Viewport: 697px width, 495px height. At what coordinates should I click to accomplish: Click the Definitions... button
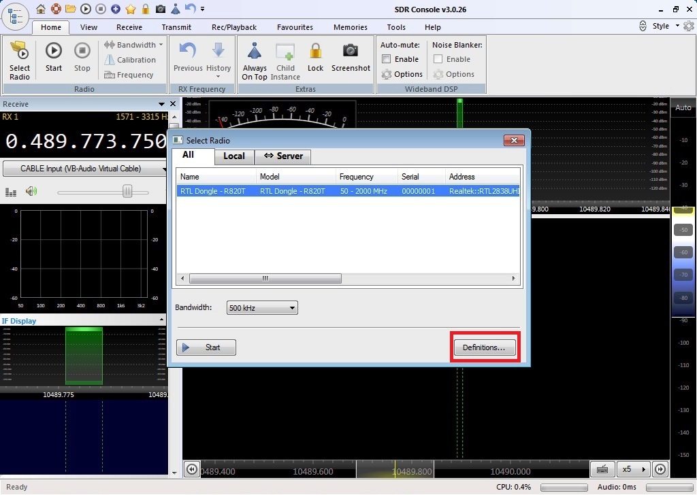[484, 347]
